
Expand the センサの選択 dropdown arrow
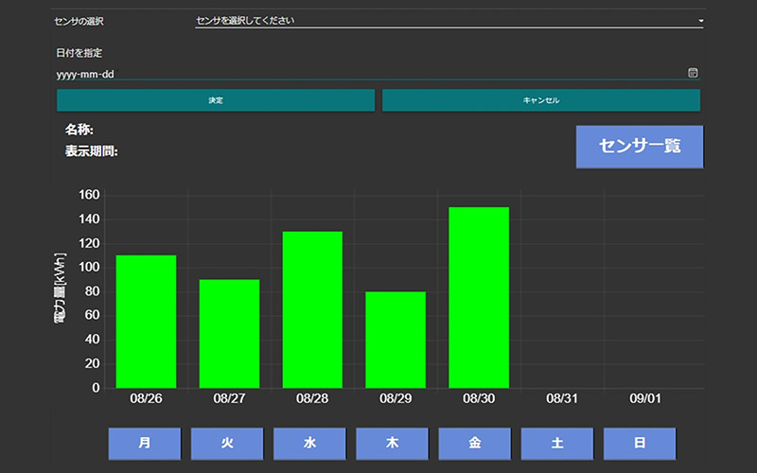tap(700, 20)
